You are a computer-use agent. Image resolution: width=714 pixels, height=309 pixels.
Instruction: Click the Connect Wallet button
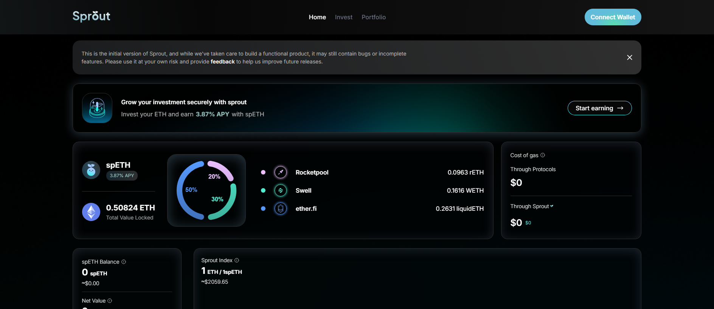[x=613, y=17]
